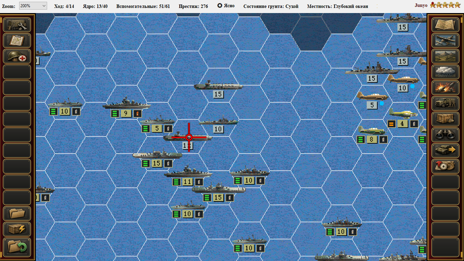Click the truck with soldiers button

click(x=445, y=103)
